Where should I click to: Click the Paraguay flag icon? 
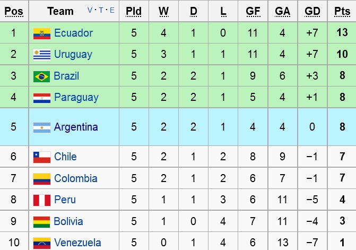pyautogui.click(x=41, y=98)
